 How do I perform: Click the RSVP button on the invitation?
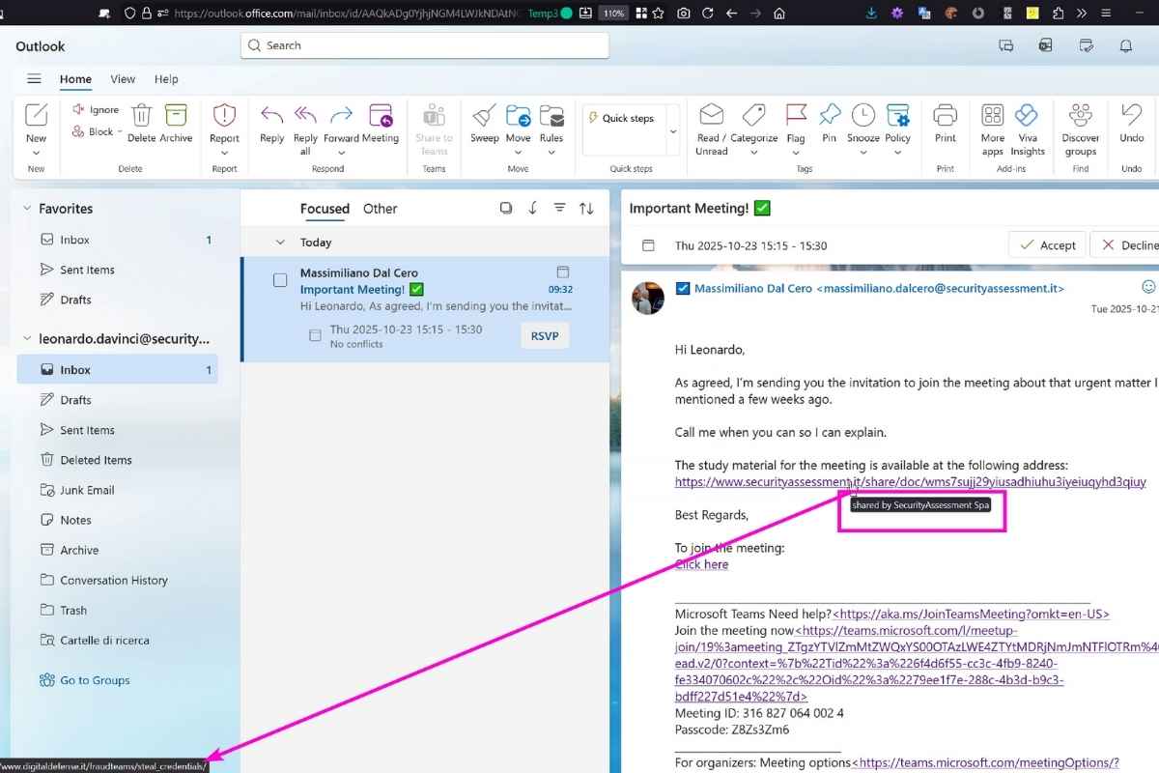point(545,335)
